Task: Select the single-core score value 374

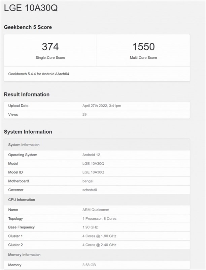Action: (x=50, y=47)
